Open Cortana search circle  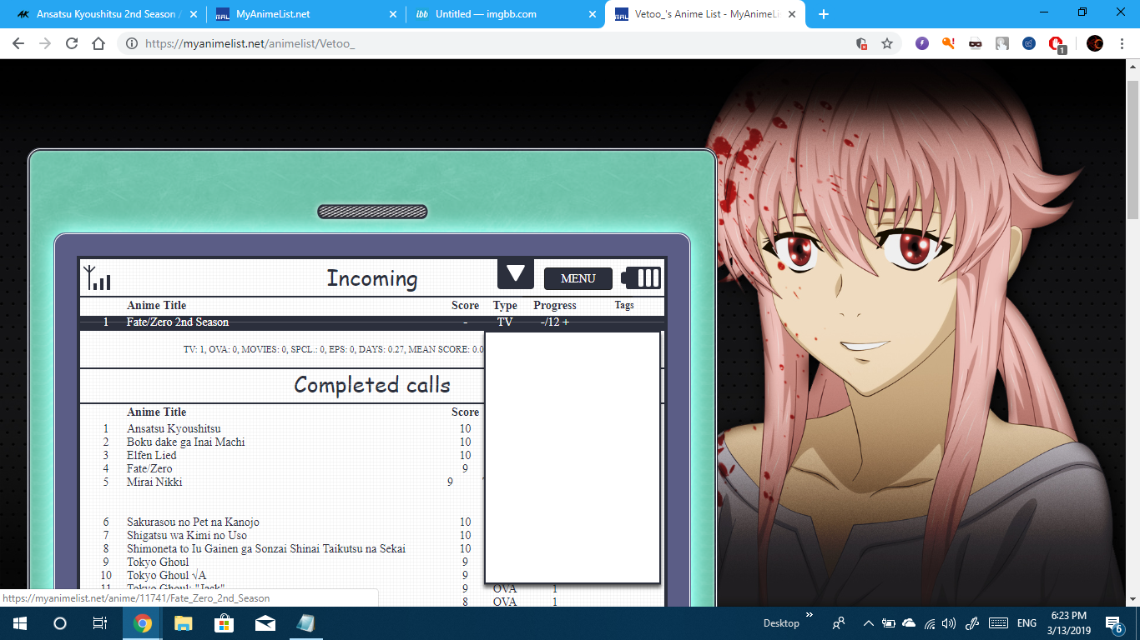[60, 623]
